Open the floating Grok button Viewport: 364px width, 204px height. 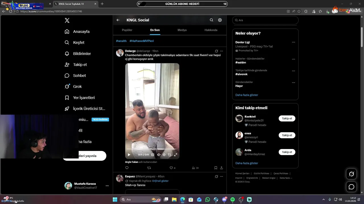[x=351, y=174]
